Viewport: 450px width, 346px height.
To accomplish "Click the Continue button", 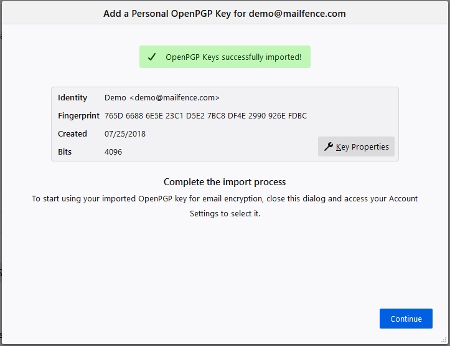I will coord(406,319).
